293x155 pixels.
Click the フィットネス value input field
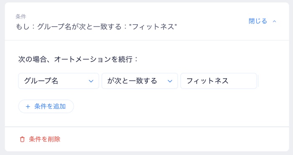(x=218, y=81)
